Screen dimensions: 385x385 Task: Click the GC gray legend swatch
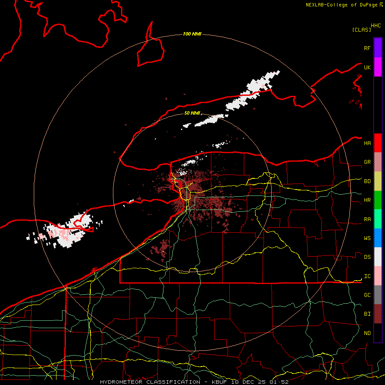(378, 295)
